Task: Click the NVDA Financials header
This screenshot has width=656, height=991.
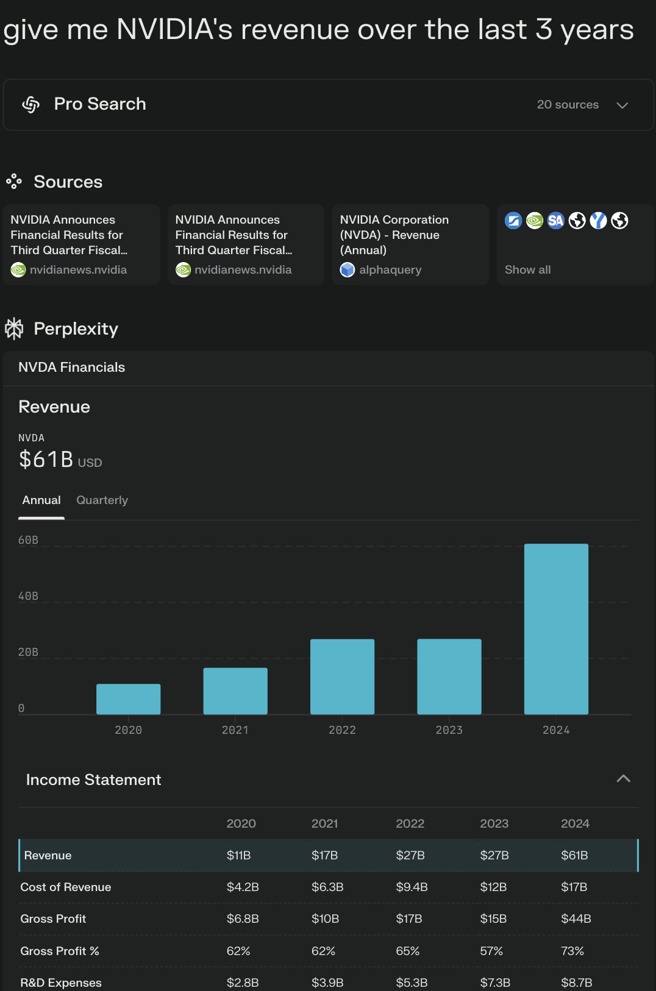Action: (x=71, y=367)
